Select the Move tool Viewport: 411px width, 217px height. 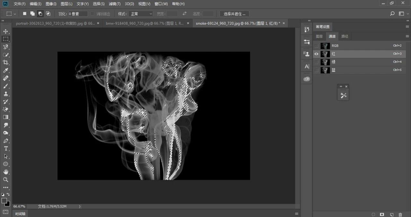[x=6, y=31]
